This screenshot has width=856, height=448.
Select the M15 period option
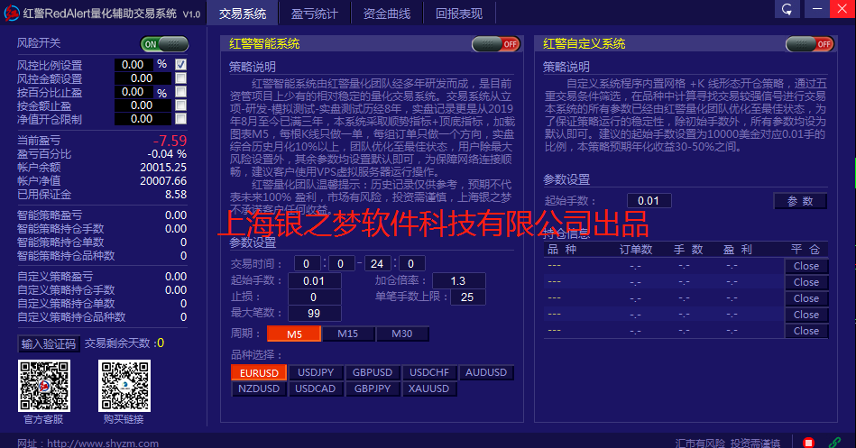tap(347, 334)
